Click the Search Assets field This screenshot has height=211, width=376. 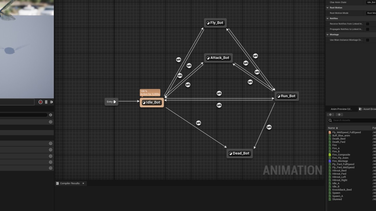350,120
